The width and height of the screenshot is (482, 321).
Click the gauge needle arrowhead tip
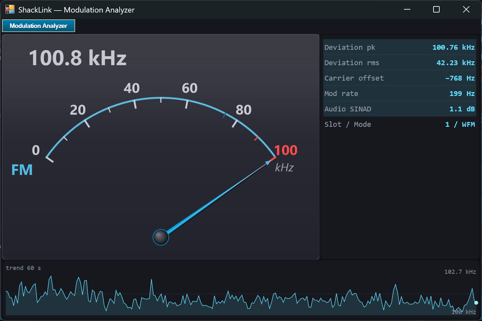pyautogui.click(x=268, y=162)
